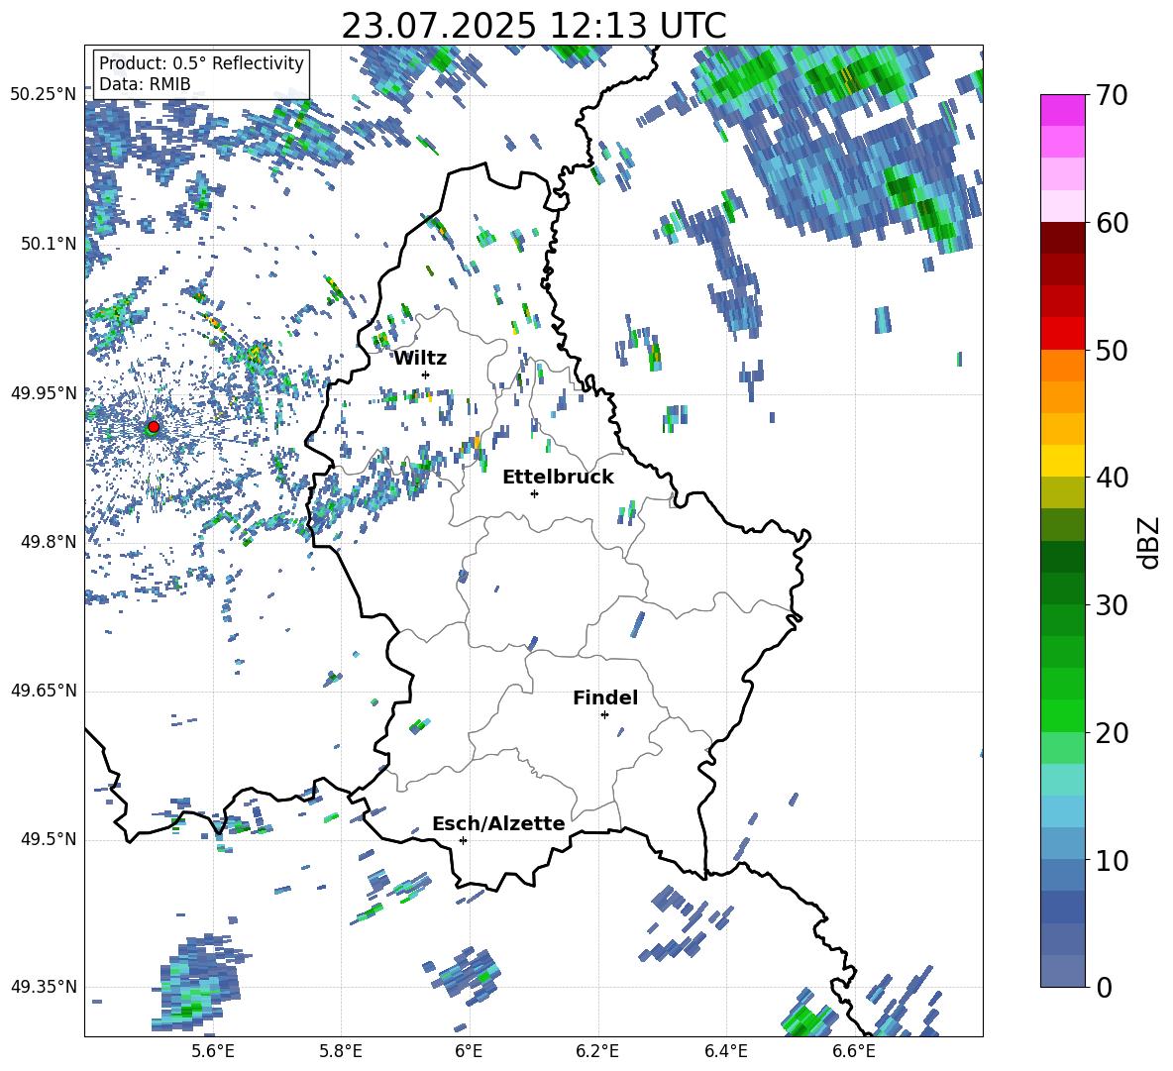Viewport: 1173px width, 1071px height.
Task: Click the 10 colorbar tick label
Action: 1112,861
